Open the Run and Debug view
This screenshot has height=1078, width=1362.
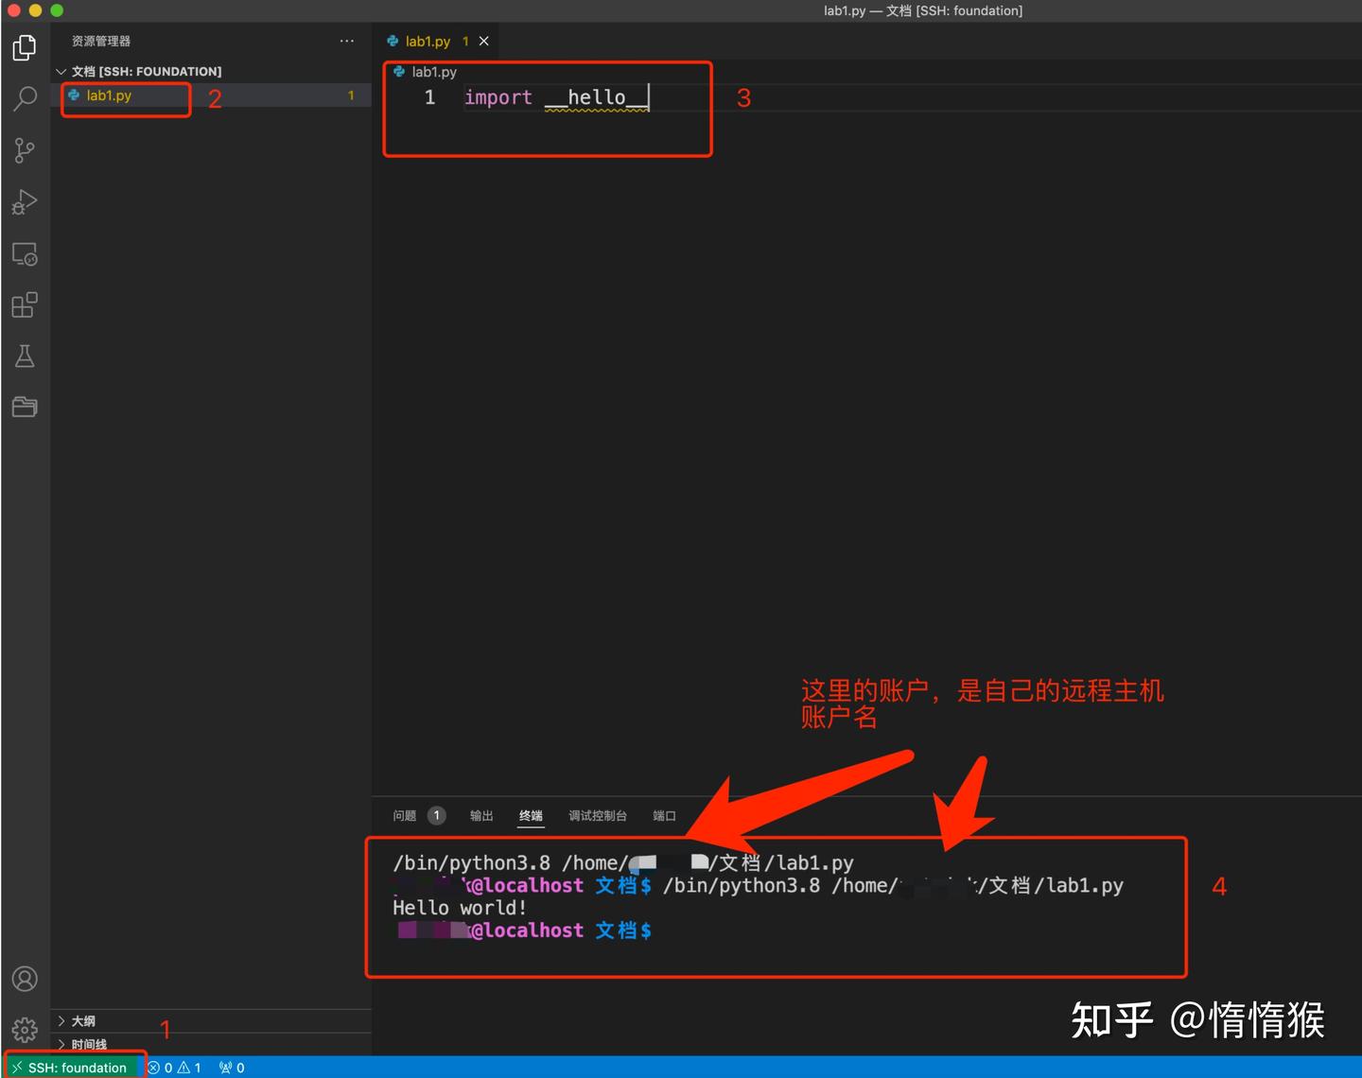25,201
